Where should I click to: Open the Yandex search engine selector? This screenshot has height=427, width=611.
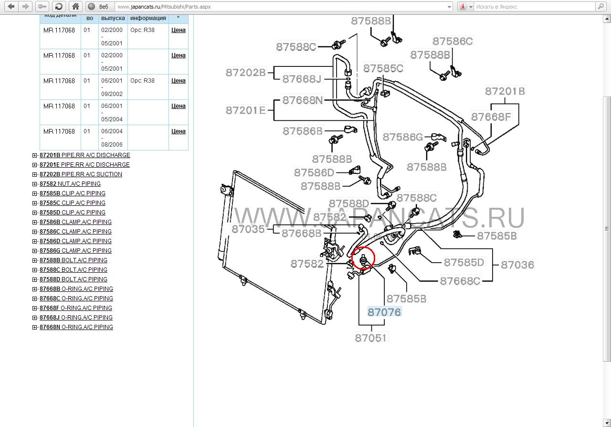point(465,7)
